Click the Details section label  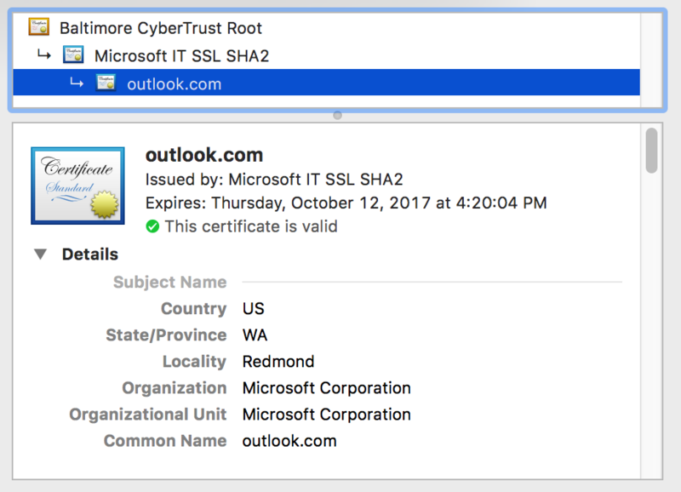(x=90, y=254)
